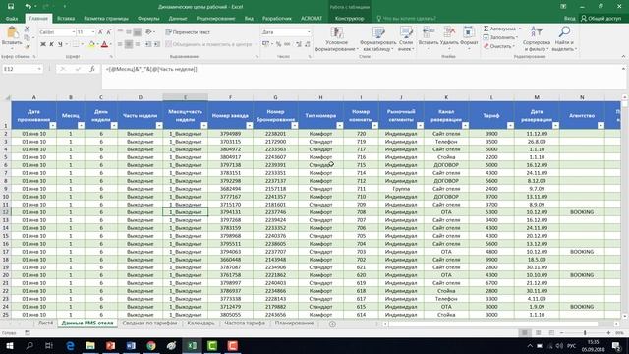Open the number format 'Дата' dropdown
Screen dimensions: 629x354
pos(309,32)
